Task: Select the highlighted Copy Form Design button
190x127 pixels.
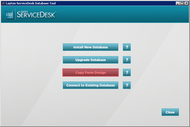Action: point(90,73)
